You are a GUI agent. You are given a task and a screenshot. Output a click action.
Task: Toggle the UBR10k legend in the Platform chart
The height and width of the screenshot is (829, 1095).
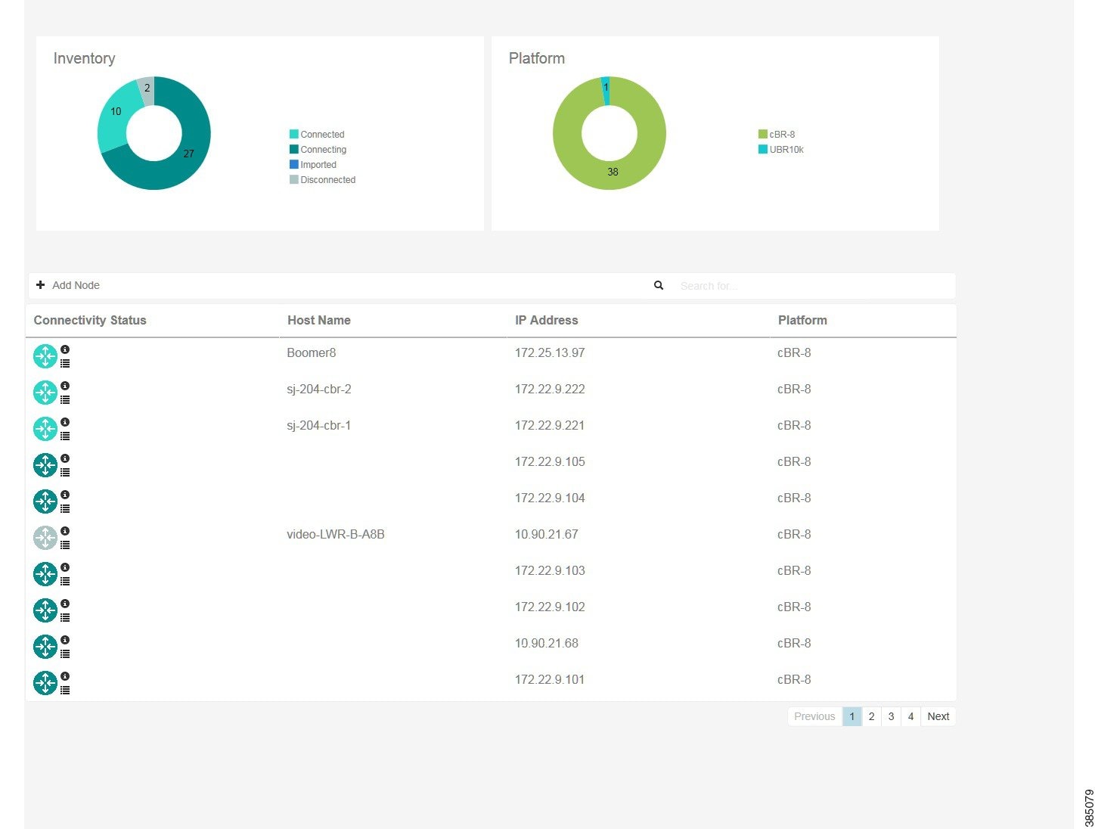pyautogui.click(x=782, y=149)
